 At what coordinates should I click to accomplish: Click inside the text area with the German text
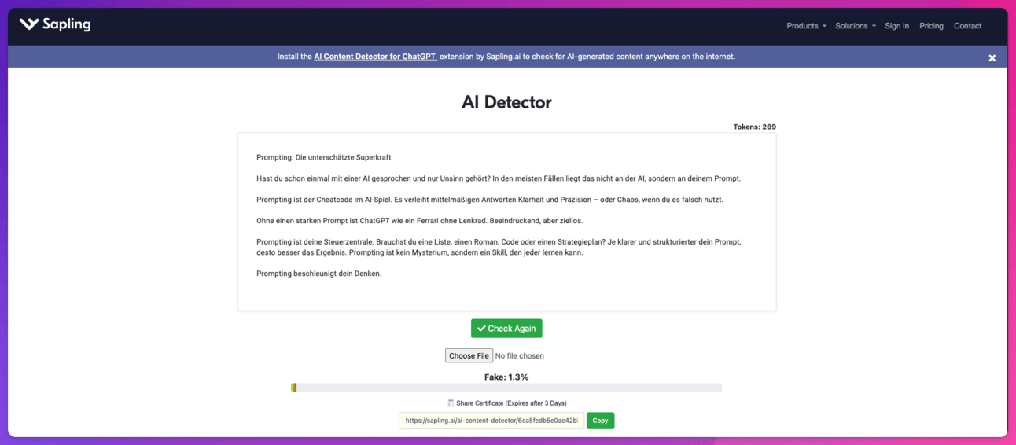click(506, 222)
